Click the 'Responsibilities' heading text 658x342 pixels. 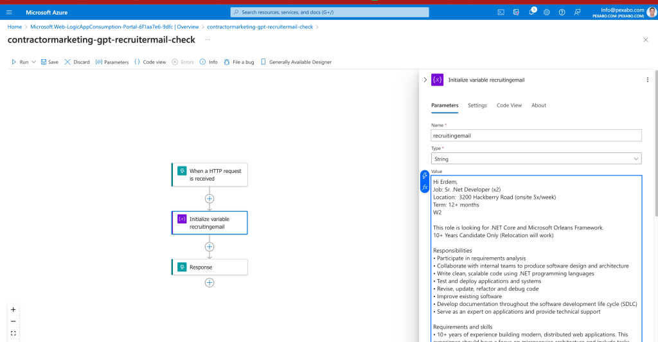452,251
